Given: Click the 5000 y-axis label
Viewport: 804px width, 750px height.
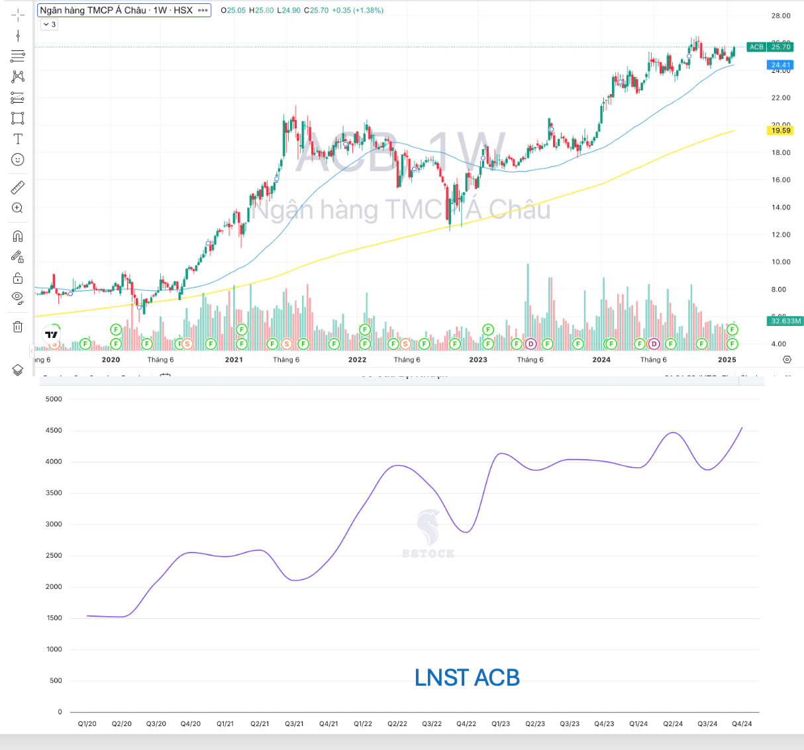Looking at the screenshot, I should click(x=54, y=399).
